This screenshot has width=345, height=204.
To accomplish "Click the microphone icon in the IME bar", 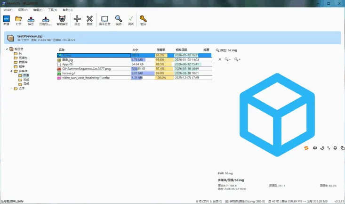I will [x=335, y=148].
